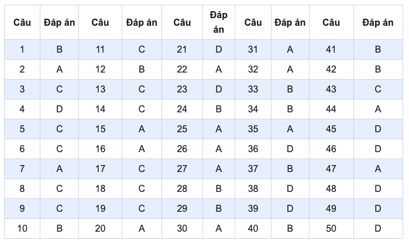Select question number 47 cell
This screenshot has width=409, height=244.
[x=331, y=169]
